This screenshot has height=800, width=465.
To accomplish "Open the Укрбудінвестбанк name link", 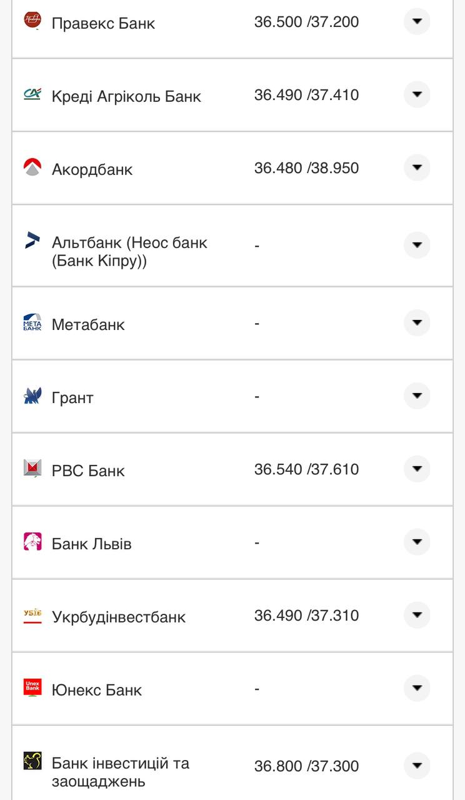I will (x=119, y=617).
